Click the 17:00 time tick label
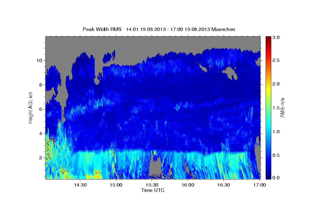 [259, 185]
